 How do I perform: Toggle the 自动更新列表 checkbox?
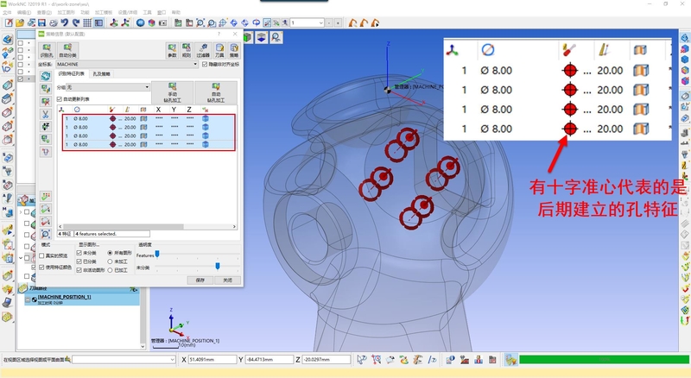pos(60,99)
